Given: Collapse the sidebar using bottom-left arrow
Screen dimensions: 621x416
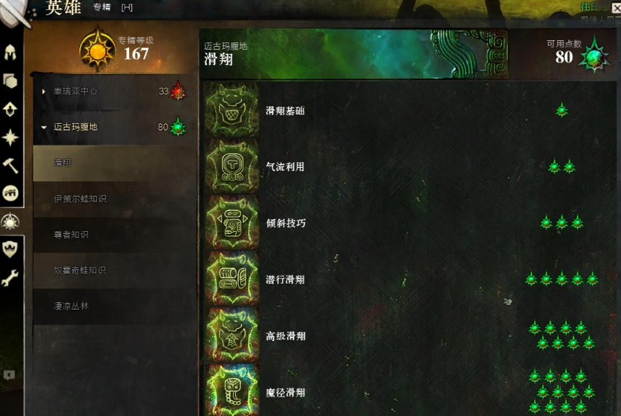Looking at the screenshot, I should [x=9, y=375].
